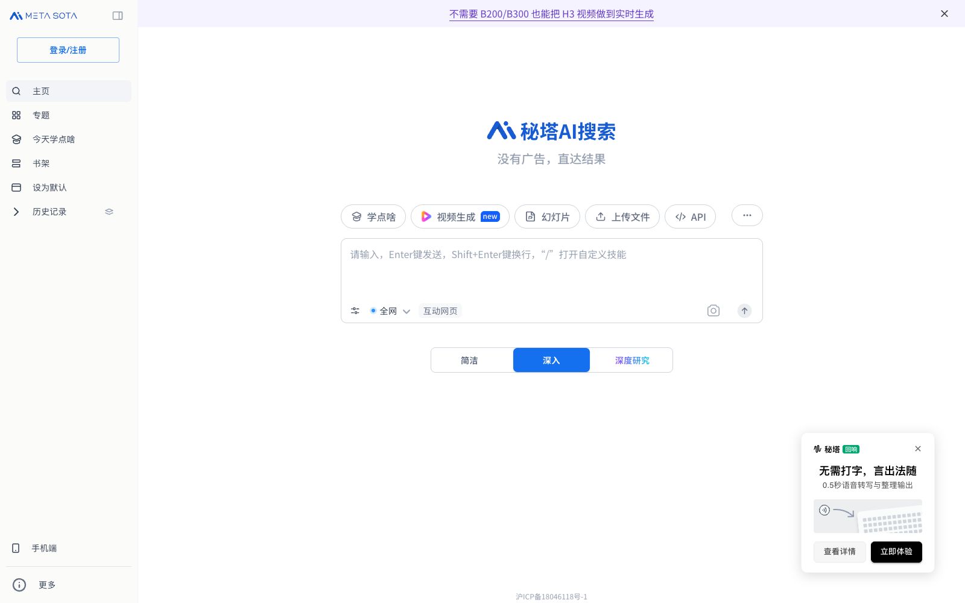Screen dimensions: 965x603
Task: Open the top banner B200/B300 link
Action: 551,14
